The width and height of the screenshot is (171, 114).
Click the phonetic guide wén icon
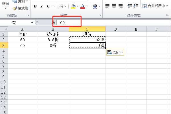pos(95,6)
